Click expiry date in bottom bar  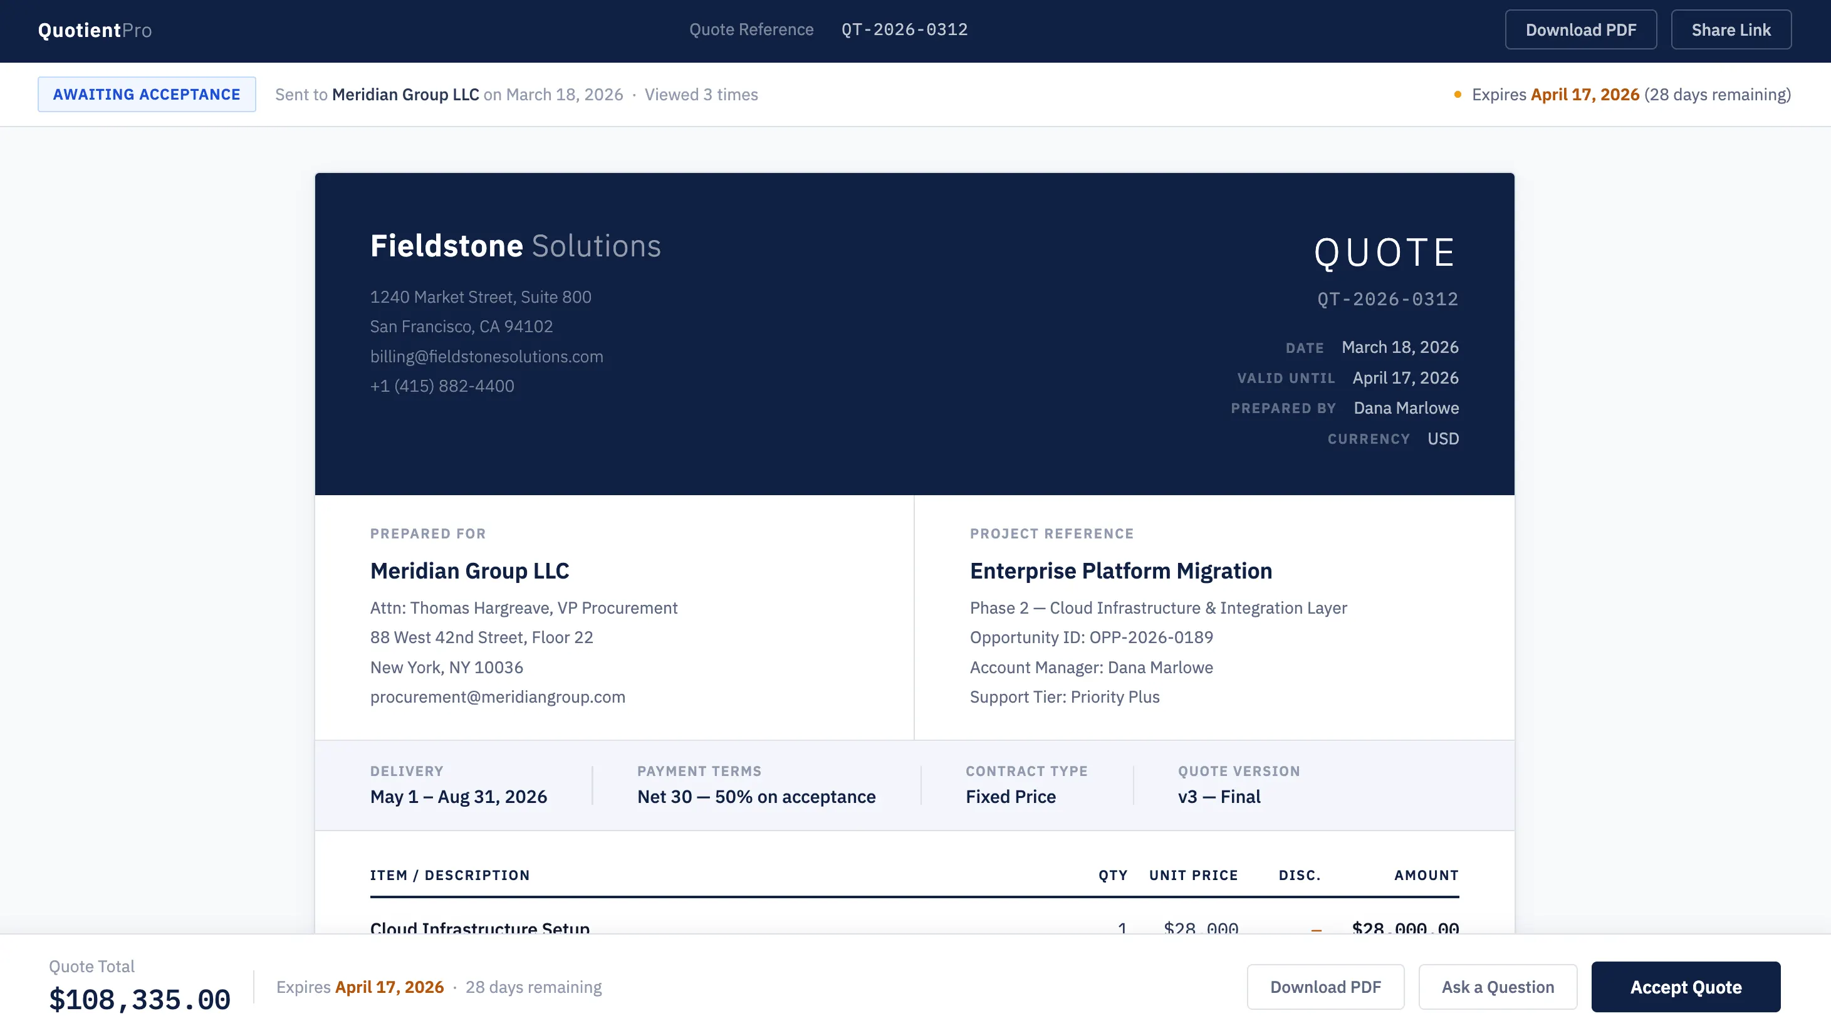coord(389,987)
